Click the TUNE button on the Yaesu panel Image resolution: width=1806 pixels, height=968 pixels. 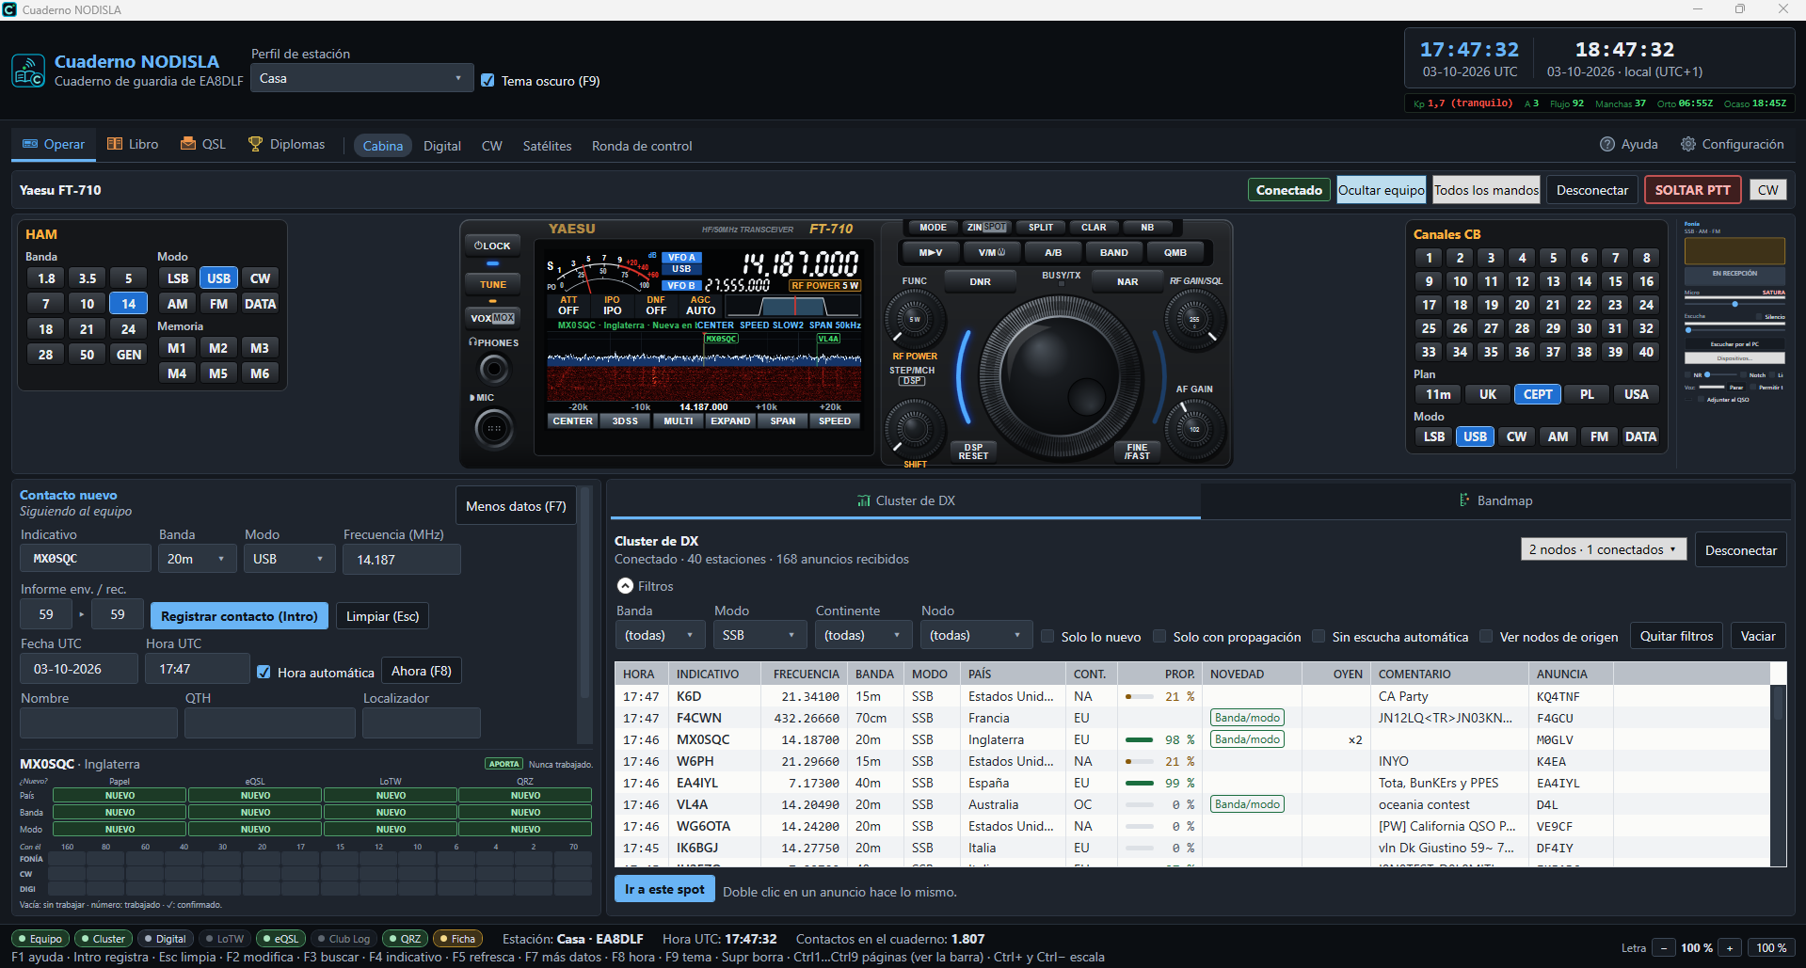pos(493,284)
